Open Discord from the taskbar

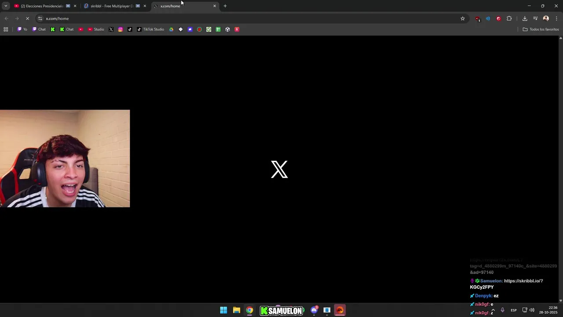[x=314, y=310]
